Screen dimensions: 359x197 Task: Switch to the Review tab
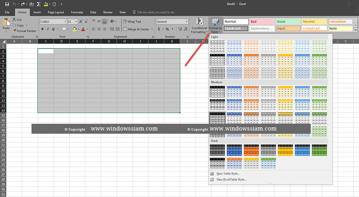[108, 12]
